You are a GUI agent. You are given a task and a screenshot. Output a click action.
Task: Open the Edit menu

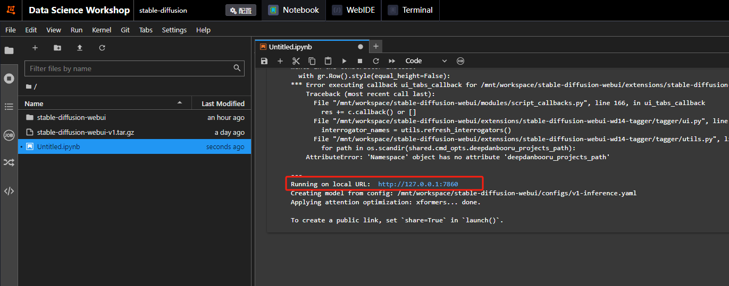[31, 30]
